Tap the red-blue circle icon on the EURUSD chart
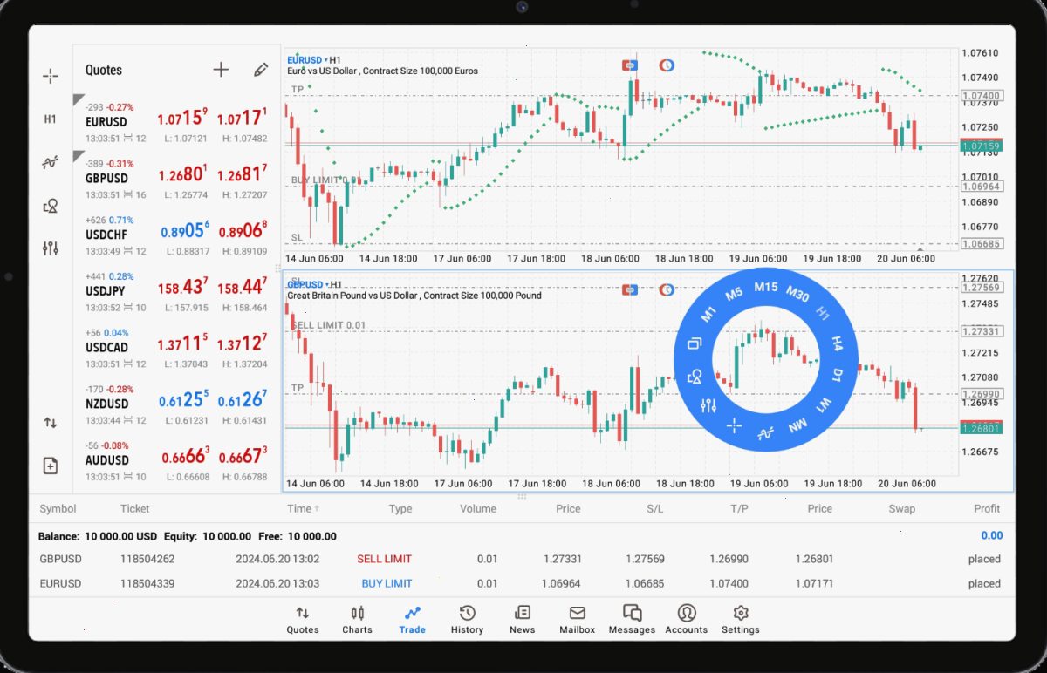1047x673 pixels. 667,65
